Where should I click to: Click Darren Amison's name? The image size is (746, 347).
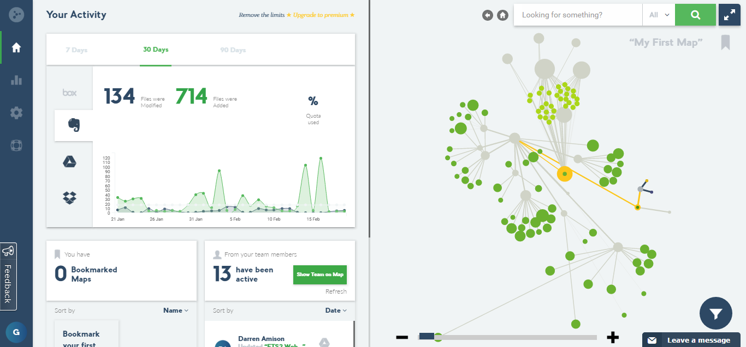pyautogui.click(x=261, y=339)
